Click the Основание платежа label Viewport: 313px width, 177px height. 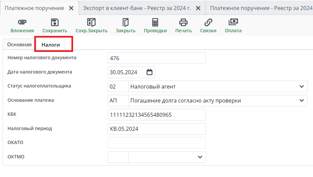pyautogui.click(x=31, y=100)
